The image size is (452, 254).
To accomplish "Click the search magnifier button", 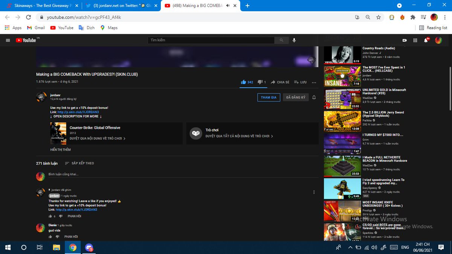I will point(281,40).
